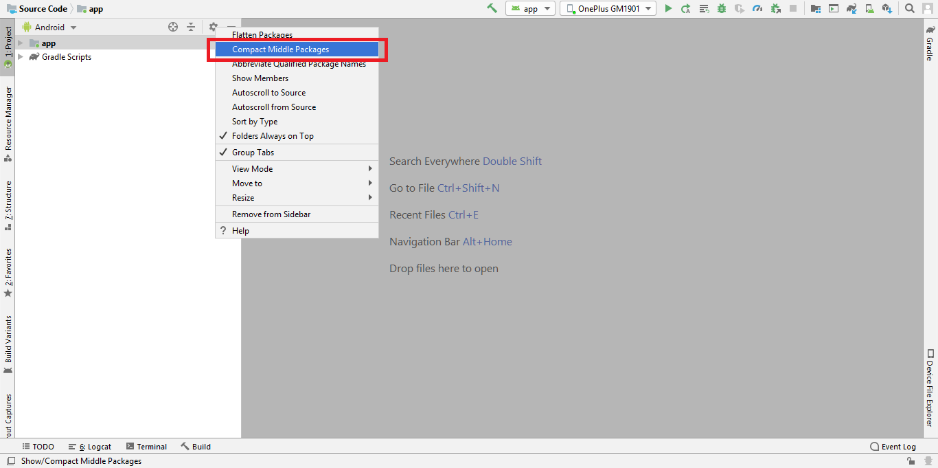Open the OnePlus GM1901 device dropdown
Viewport: 938px width, 468px height.
pos(608,8)
